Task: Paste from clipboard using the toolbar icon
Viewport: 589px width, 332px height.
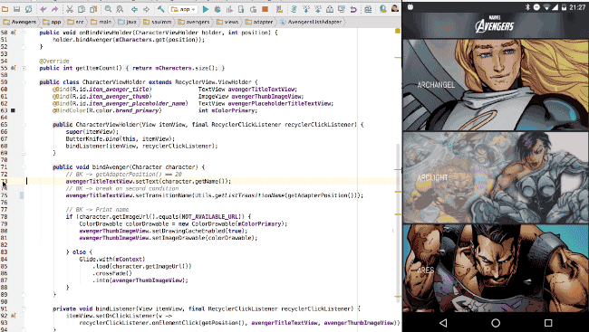Action: pos(93,9)
